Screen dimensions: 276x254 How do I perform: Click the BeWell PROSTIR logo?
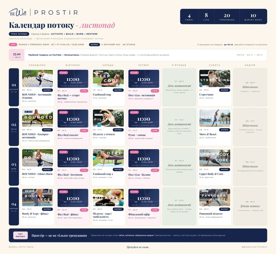(x=43, y=12)
